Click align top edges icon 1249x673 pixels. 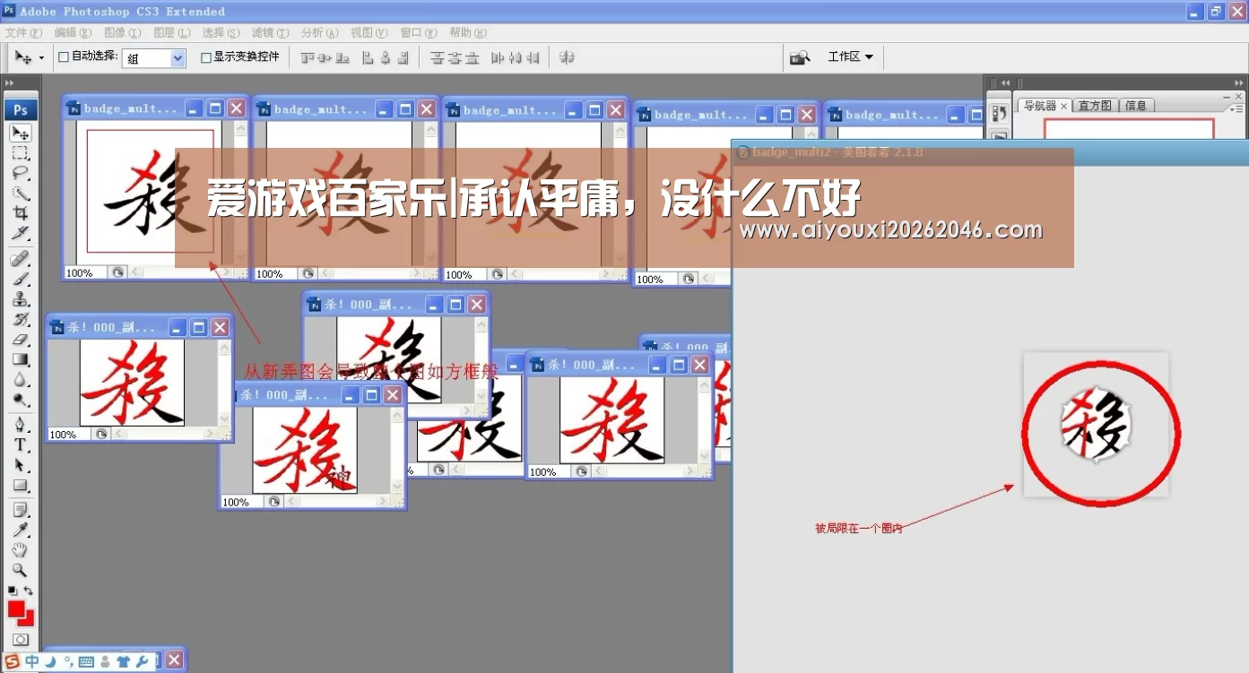[x=308, y=57]
